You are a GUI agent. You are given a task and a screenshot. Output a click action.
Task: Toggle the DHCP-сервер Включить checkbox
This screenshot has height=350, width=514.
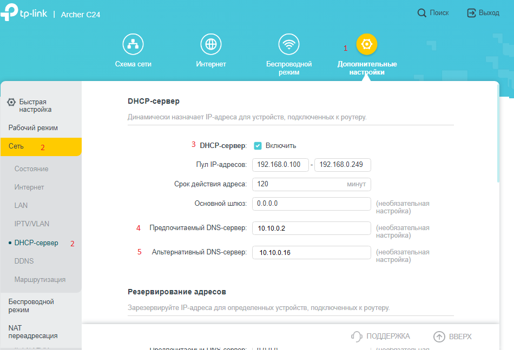click(258, 146)
